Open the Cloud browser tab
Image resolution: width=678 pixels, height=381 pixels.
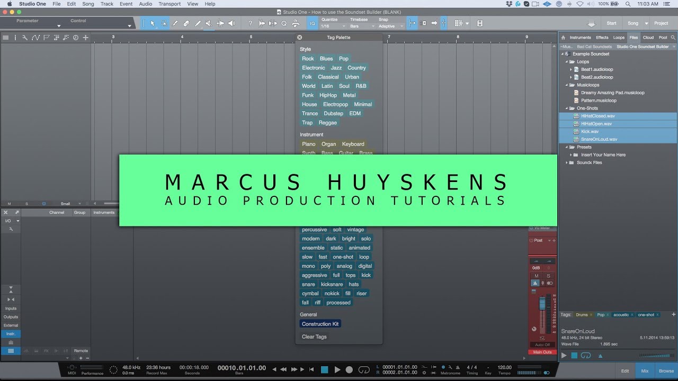(648, 38)
